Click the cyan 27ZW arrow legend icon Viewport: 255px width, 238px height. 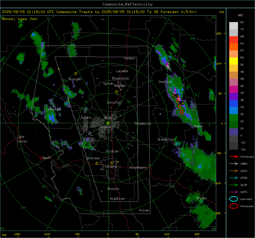[233, 178]
